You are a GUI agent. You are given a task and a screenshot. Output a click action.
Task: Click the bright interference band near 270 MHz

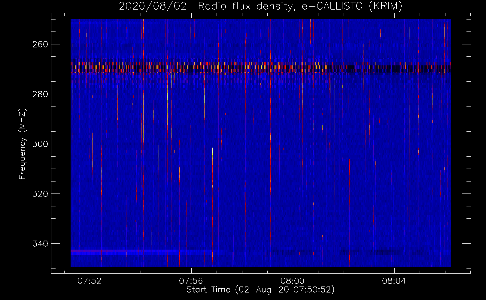pos(261,67)
